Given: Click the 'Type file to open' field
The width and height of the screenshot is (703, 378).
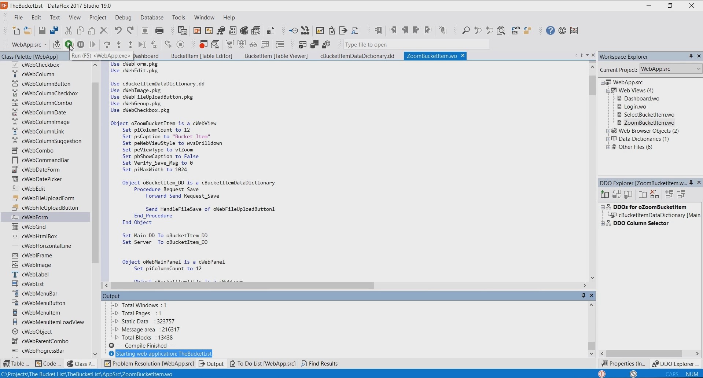Looking at the screenshot, I should click(x=416, y=45).
